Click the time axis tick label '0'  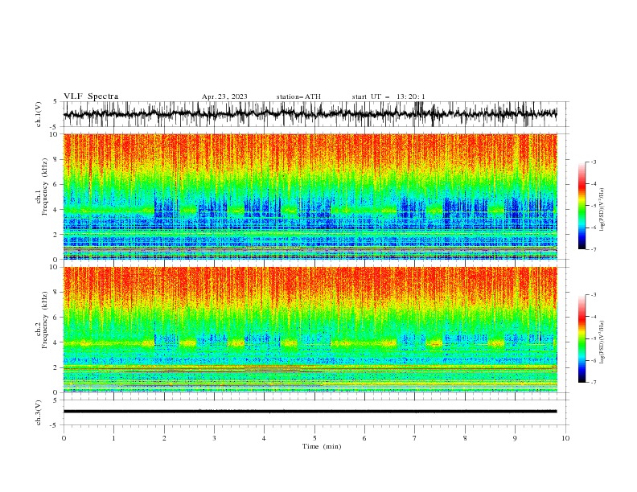coord(64,438)
